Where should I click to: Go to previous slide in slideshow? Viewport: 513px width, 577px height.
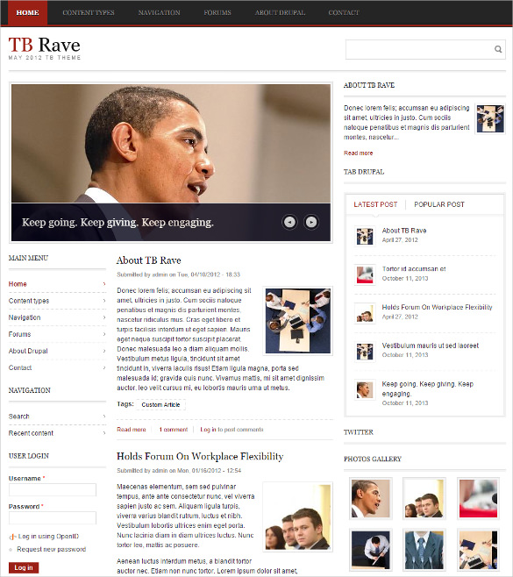tap(289, 222)
